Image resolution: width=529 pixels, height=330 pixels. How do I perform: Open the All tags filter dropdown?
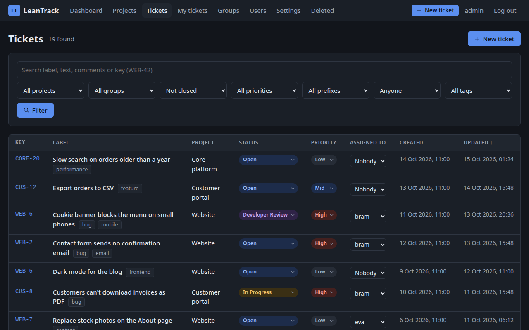coord(478,91)
